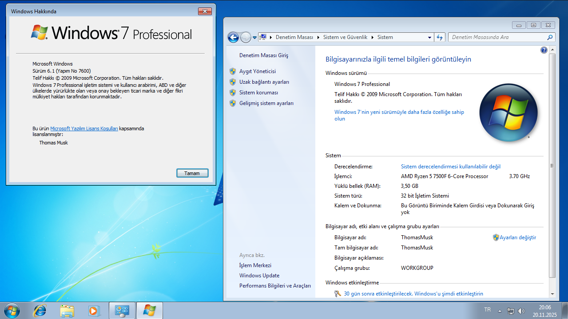Open Windows Media Player from taskbar
The image size is (568, 319).
[94, 311]
